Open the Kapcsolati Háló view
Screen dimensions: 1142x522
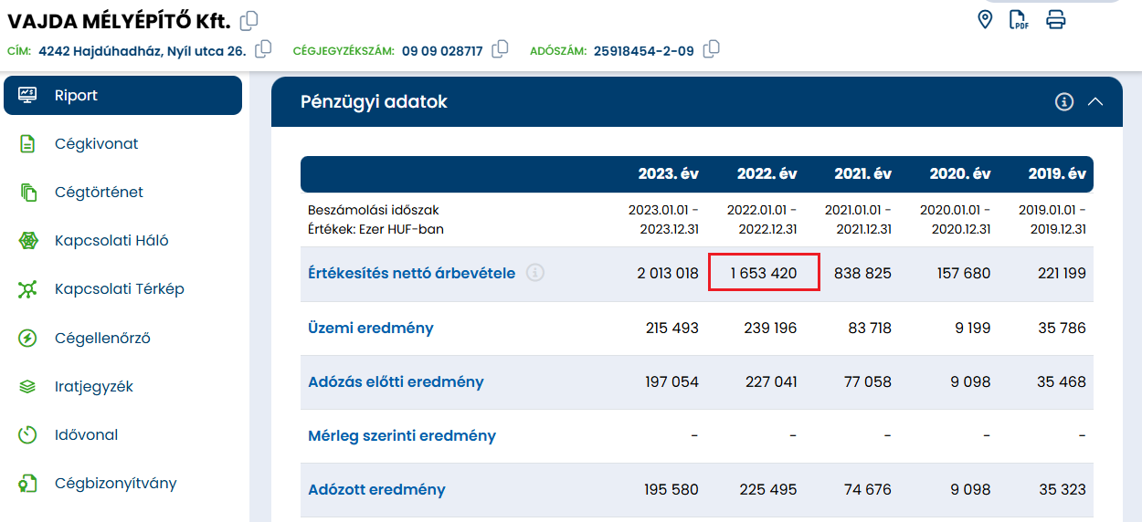click(x=111, y=241)
